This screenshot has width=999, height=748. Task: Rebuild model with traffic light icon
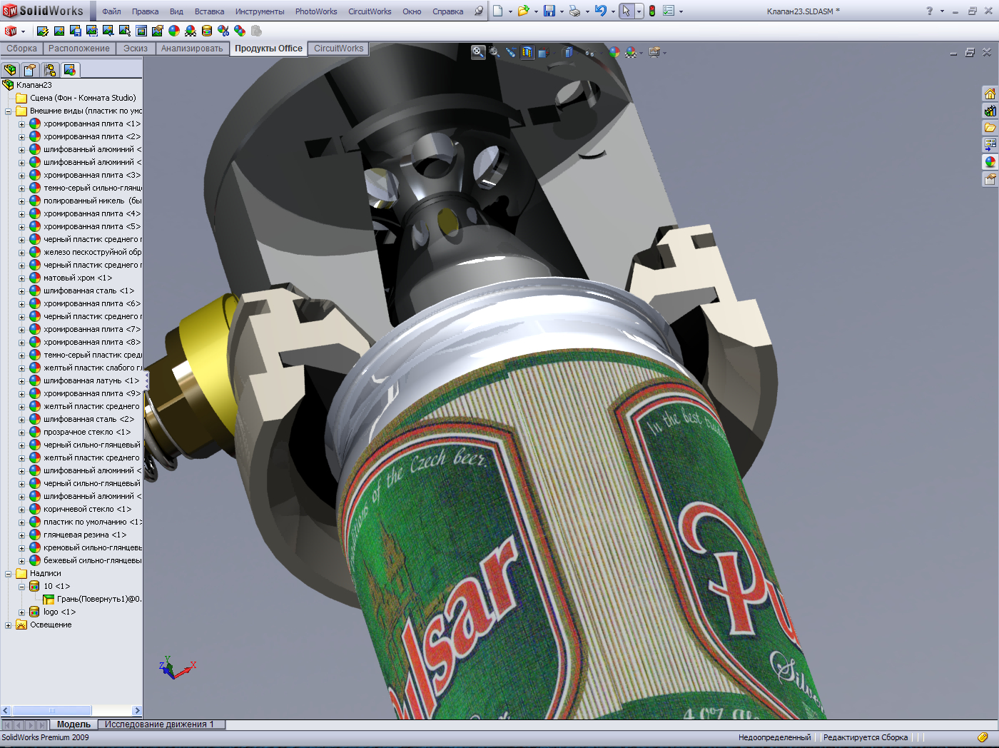(652, 11)
